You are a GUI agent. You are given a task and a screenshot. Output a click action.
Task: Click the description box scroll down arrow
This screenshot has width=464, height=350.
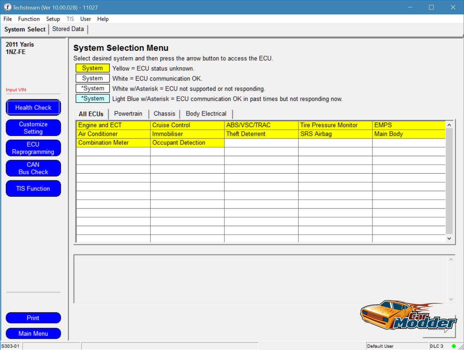click(x=451, y=299)
